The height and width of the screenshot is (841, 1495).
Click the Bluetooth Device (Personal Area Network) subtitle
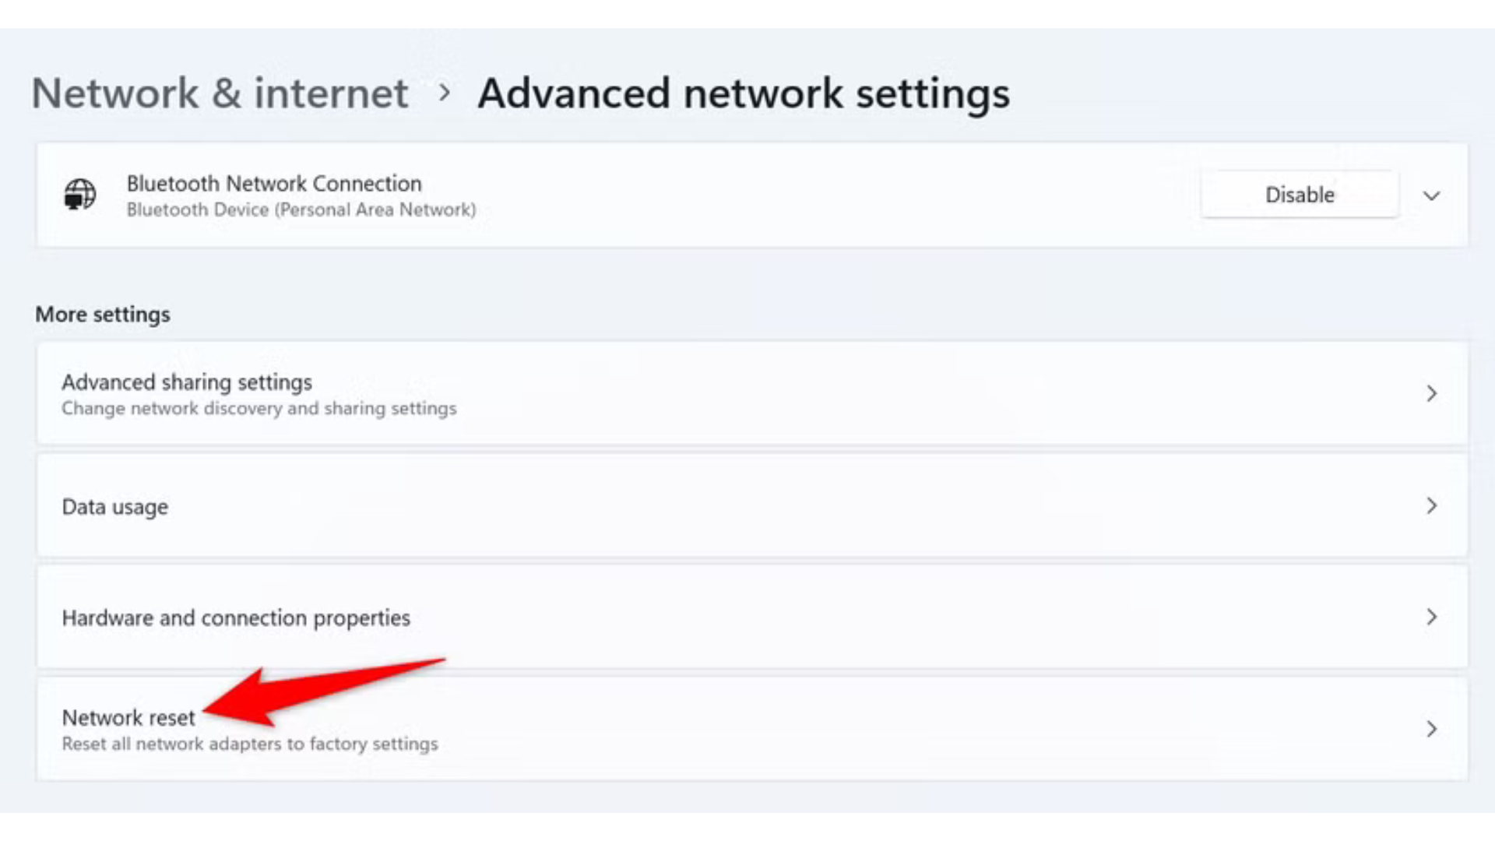pyautogui.click(x=301, y=210)
